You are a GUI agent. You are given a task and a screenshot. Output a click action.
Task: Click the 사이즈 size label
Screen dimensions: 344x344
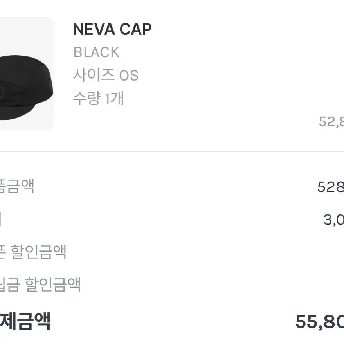pos(94,75)
